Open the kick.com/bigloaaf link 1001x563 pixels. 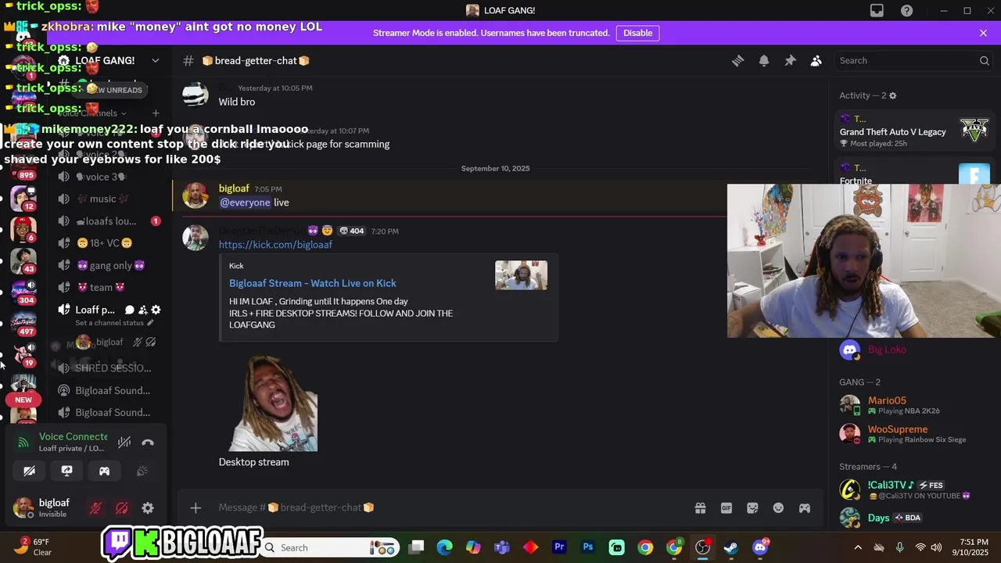pyautogui.click(x=275, y=245)
